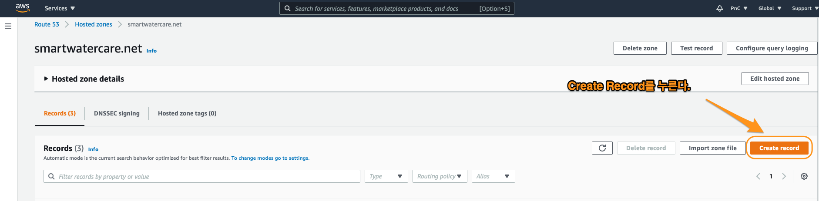Click the Create record button
The width and height of the screenshot is (819, 201).
pos(779,148)
